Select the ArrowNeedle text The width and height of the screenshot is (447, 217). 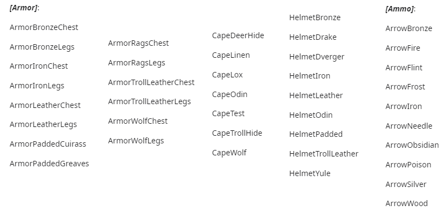[x=409, y=126]
